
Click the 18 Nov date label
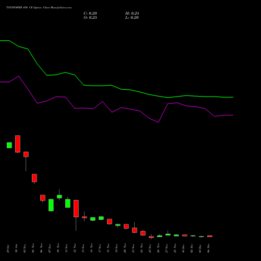click(108, 248)
